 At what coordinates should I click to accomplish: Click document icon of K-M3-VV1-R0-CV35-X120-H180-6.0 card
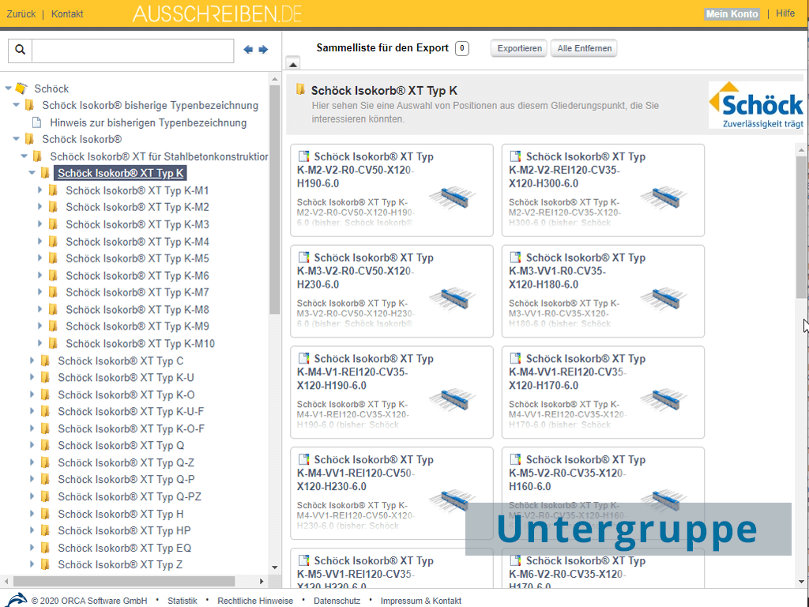[515, 257]
